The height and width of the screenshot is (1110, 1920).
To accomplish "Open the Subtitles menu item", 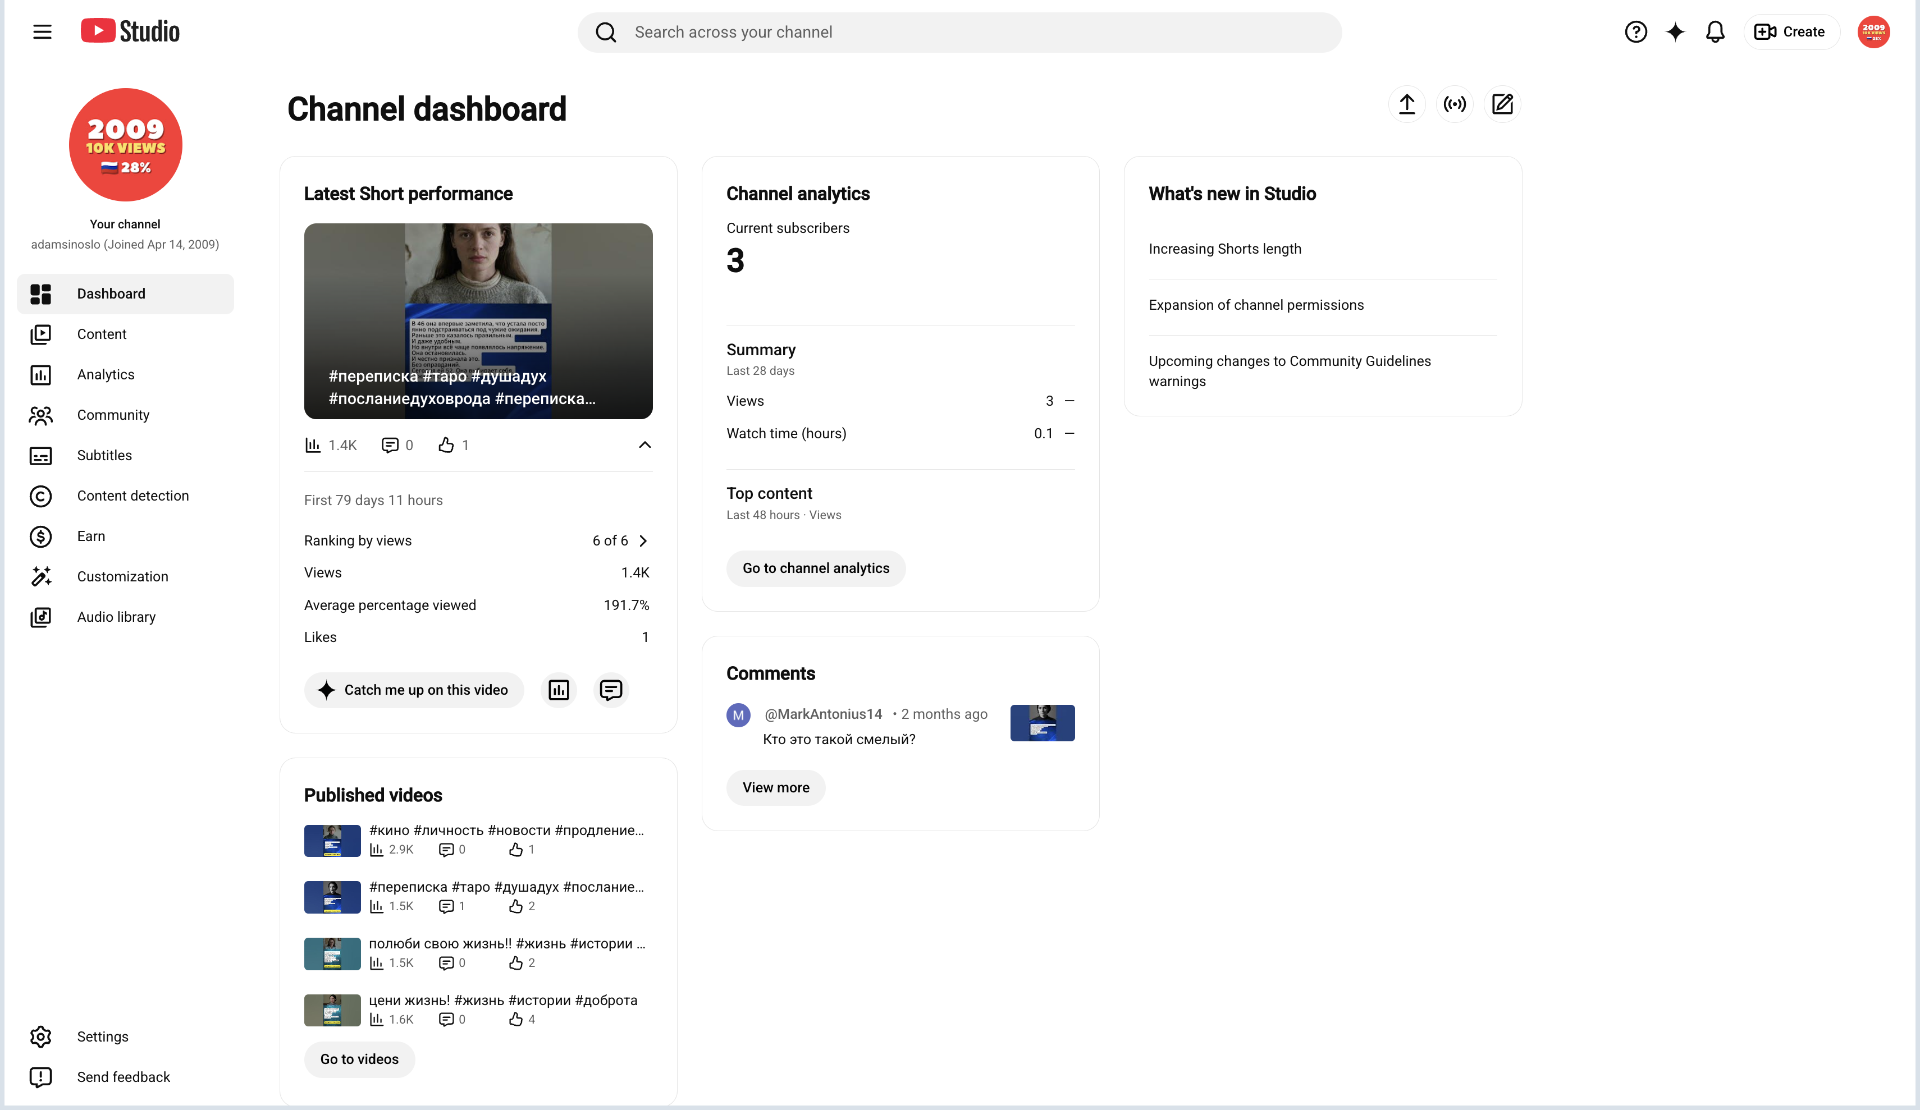I will pyautogui.click(x=126, y=456).
